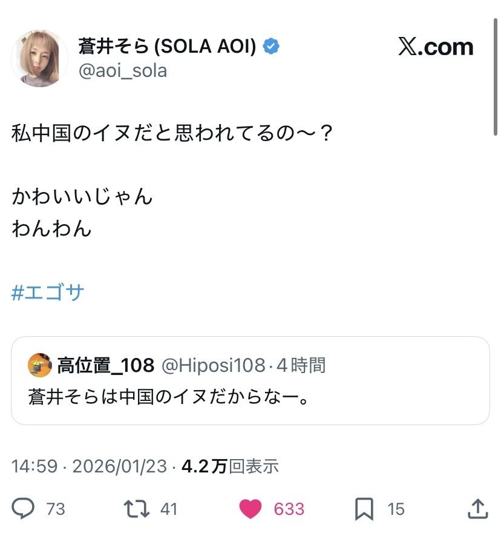Click the like count 633
Screen dimensions: 501x533
(x=289, y=509)
